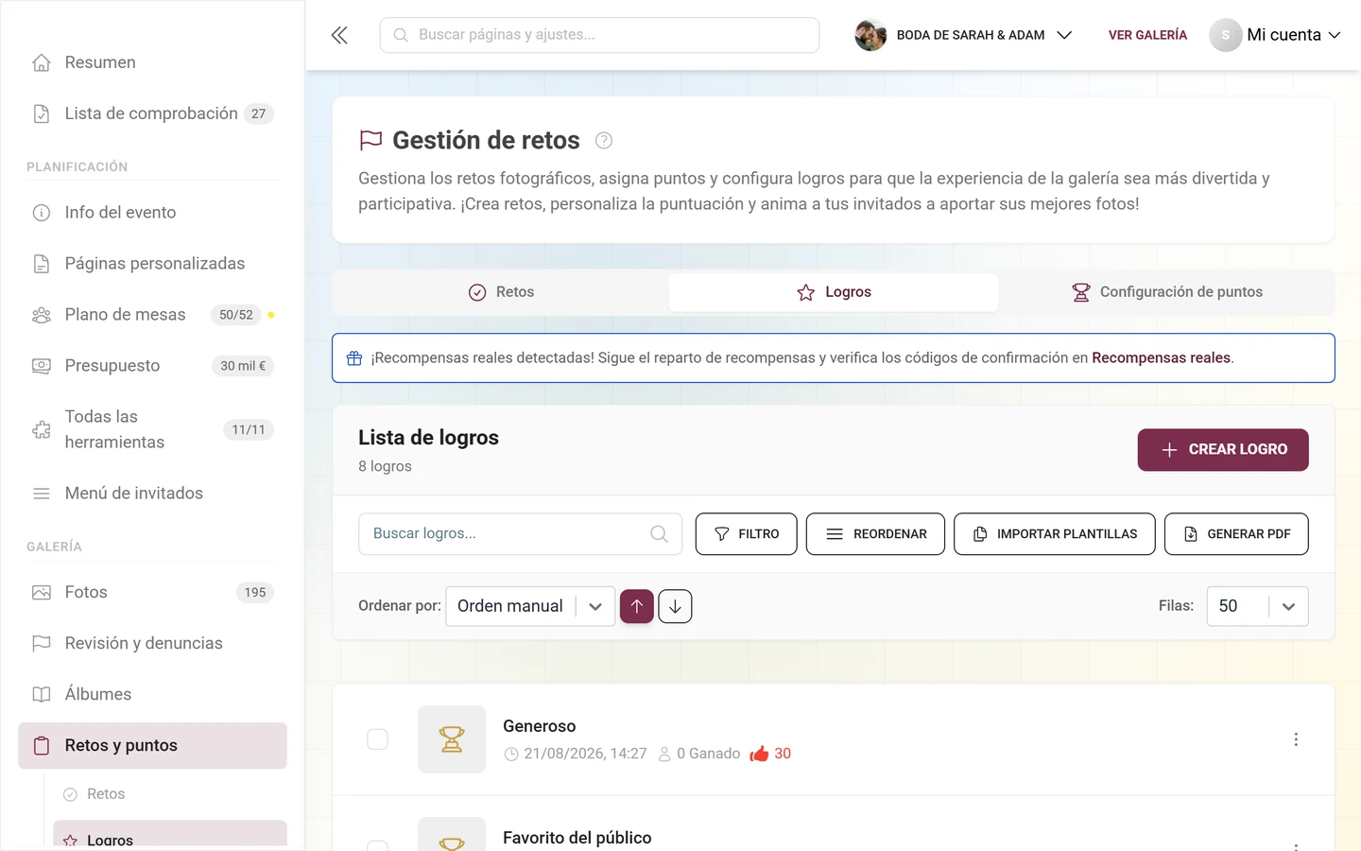Click the Álbumes book icon

coord(42,695)
